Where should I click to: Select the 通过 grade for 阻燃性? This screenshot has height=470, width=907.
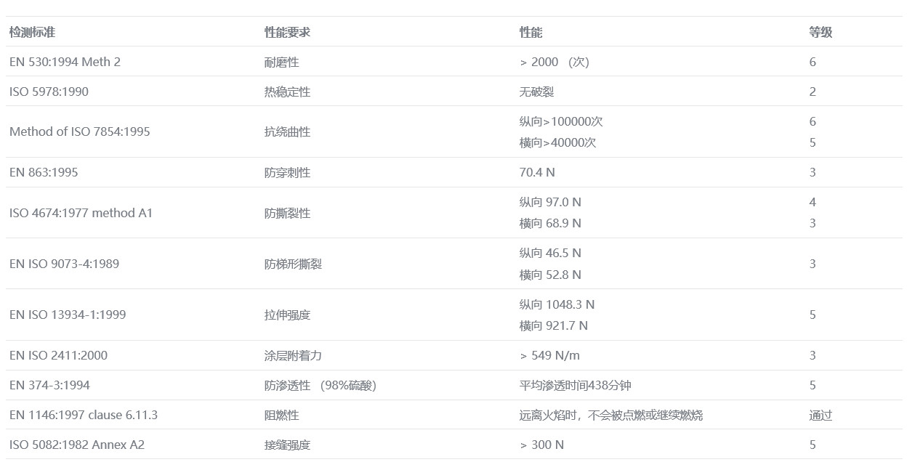[821, 416]
